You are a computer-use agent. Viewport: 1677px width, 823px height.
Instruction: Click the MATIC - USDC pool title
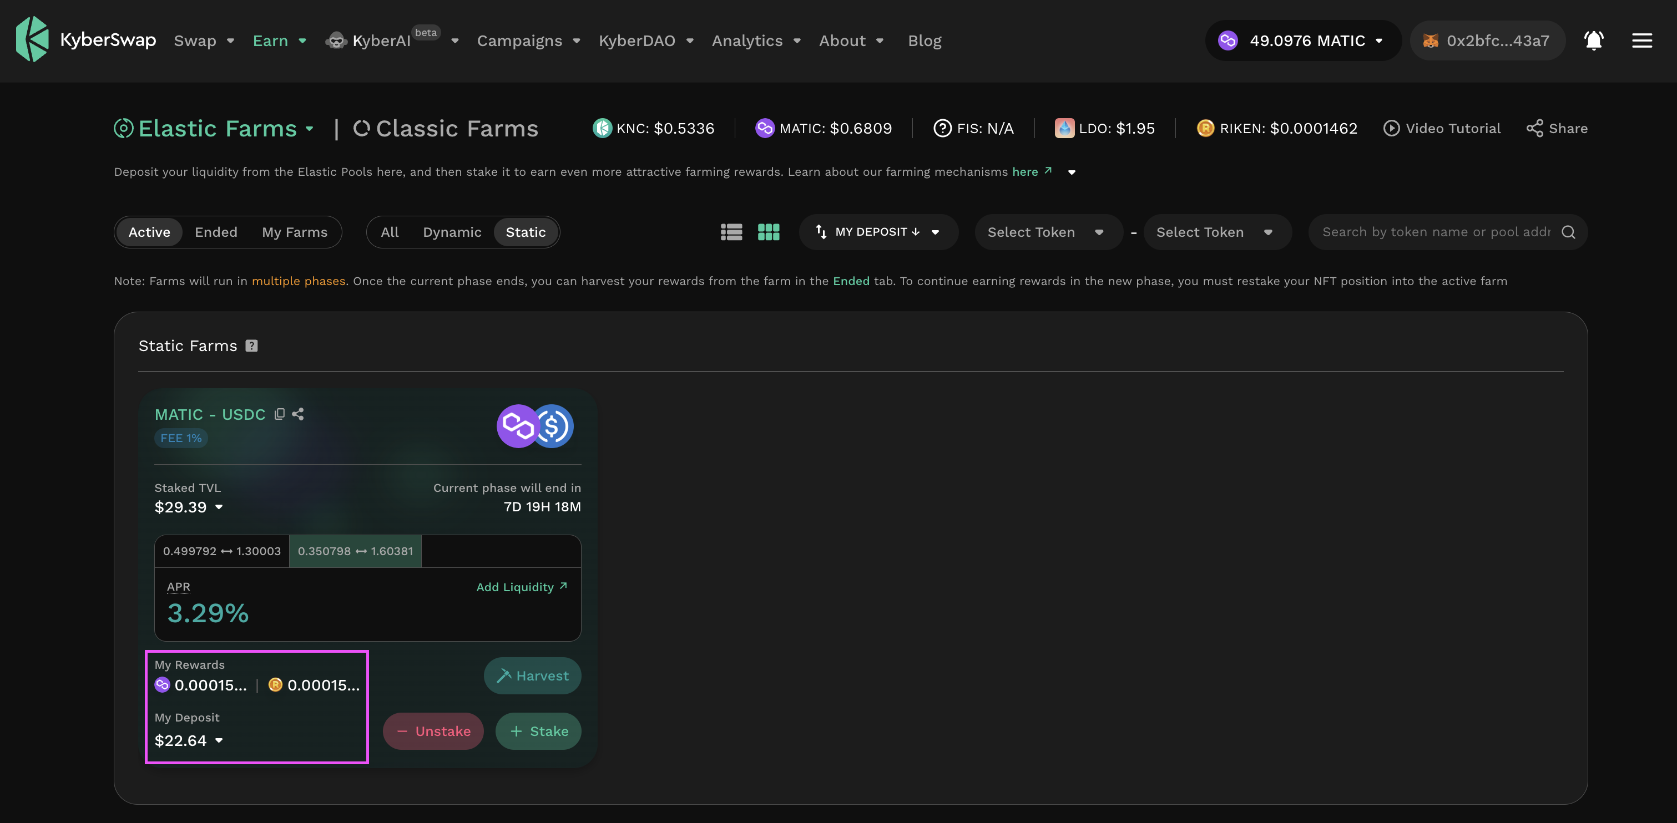[x=210, y=414]
